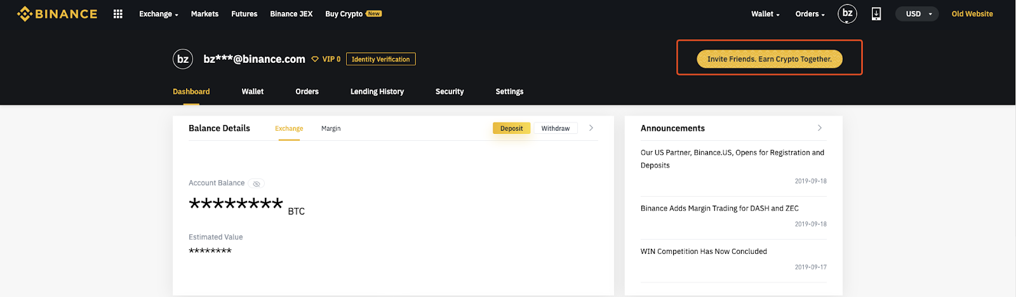Image resolution: width=1016 pixels, height=297 pixels.
Task: Click the Announcements heading
Action: tap(672, 128)
